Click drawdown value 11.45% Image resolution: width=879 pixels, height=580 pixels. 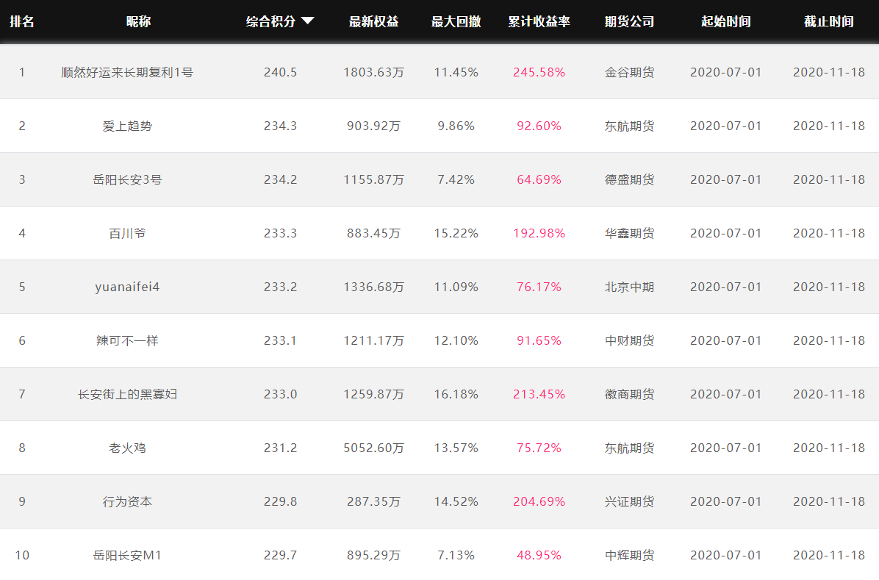pyautogui.click(x=456, y=72)
